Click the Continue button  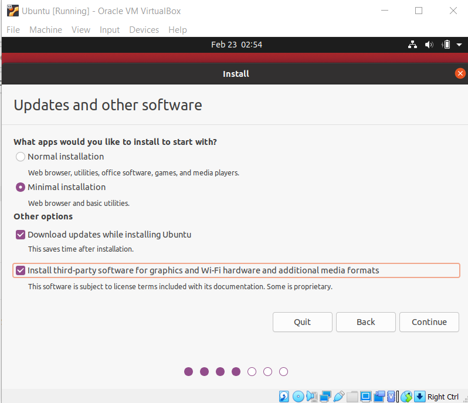(x=429, y=322)
